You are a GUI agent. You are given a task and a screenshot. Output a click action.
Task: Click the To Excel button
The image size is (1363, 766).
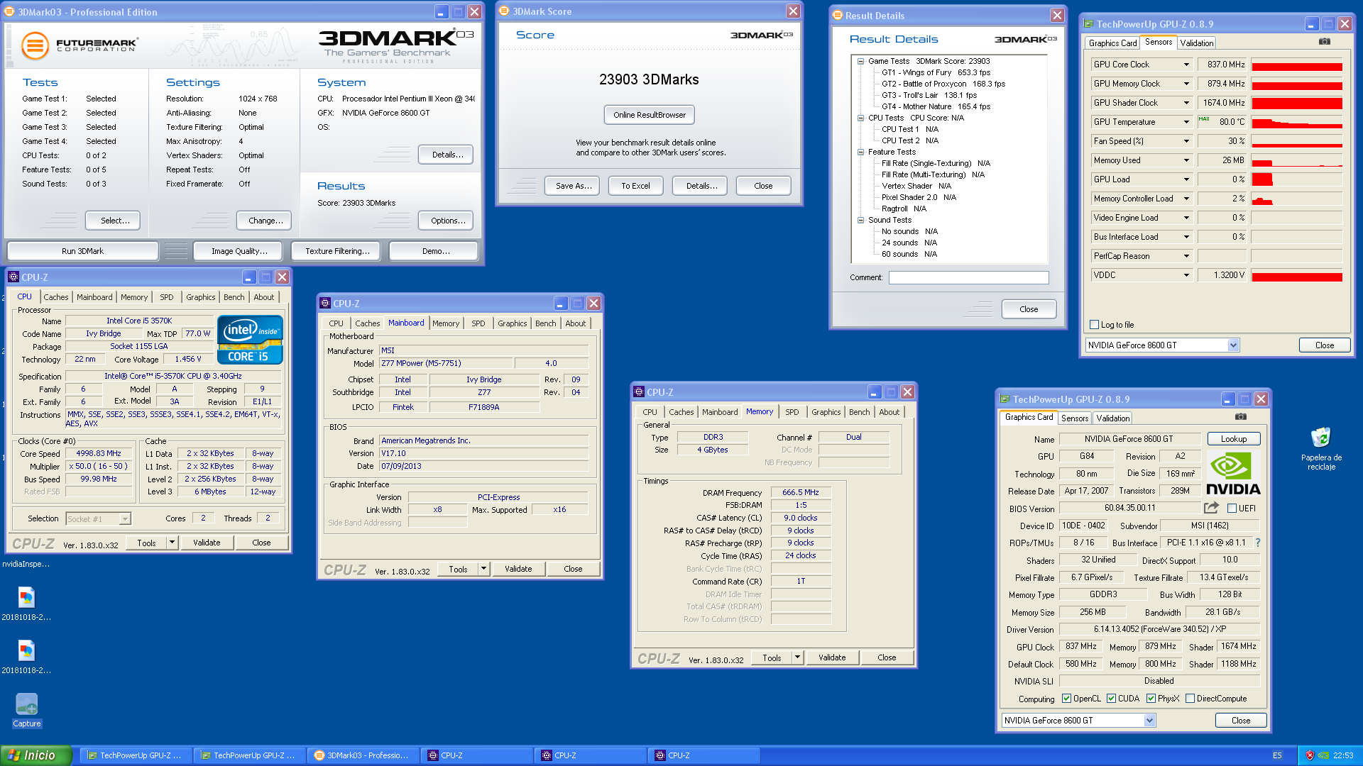click(x=635, y=186)
